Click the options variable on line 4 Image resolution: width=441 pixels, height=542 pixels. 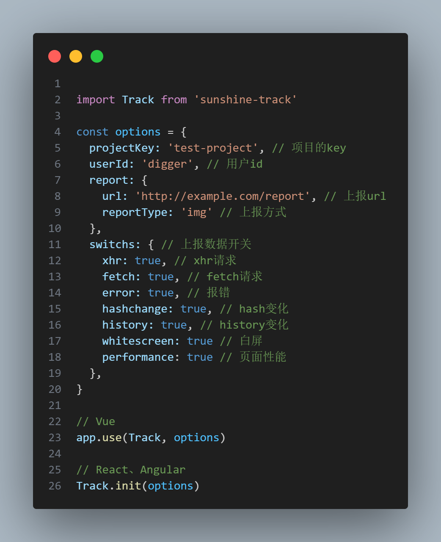(x=138, y=132)
